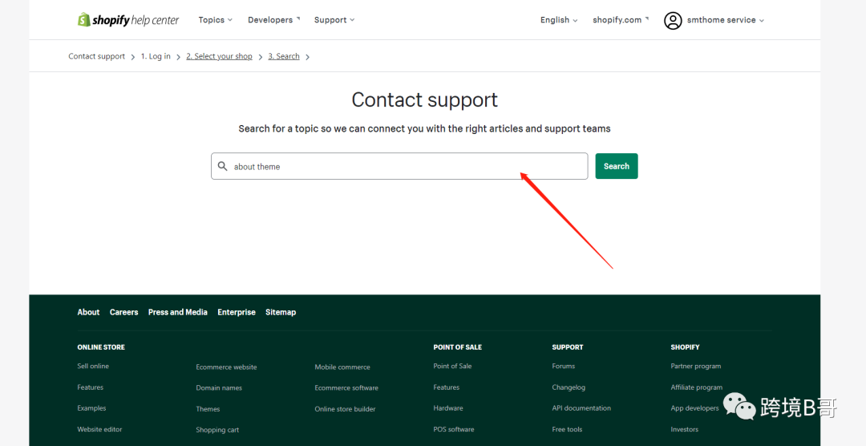Click Features under Online Store
866x446 pixels.
click(x=90, y=387)
